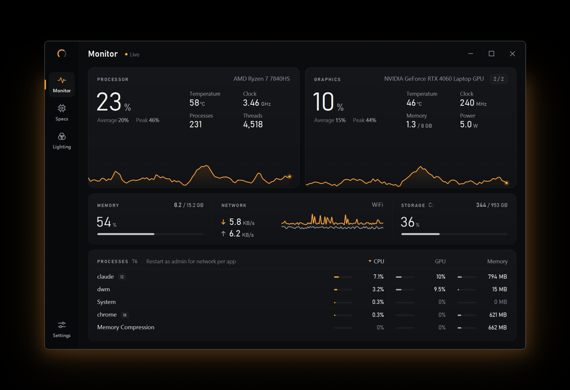The height and width of the screenshot is (390, 570).
Task: Click the 36% storage value
Action: tap(410, 222)
